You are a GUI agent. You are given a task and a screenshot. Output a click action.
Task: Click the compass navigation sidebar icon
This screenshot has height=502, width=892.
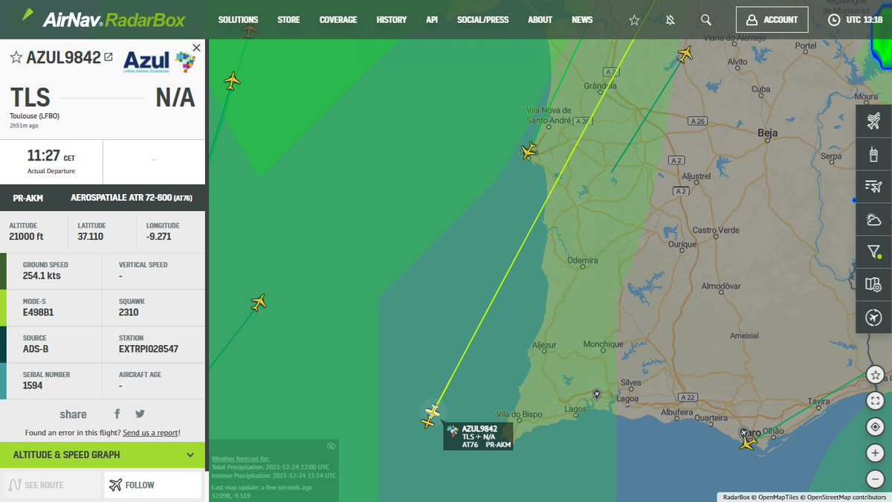click(873, 318)
